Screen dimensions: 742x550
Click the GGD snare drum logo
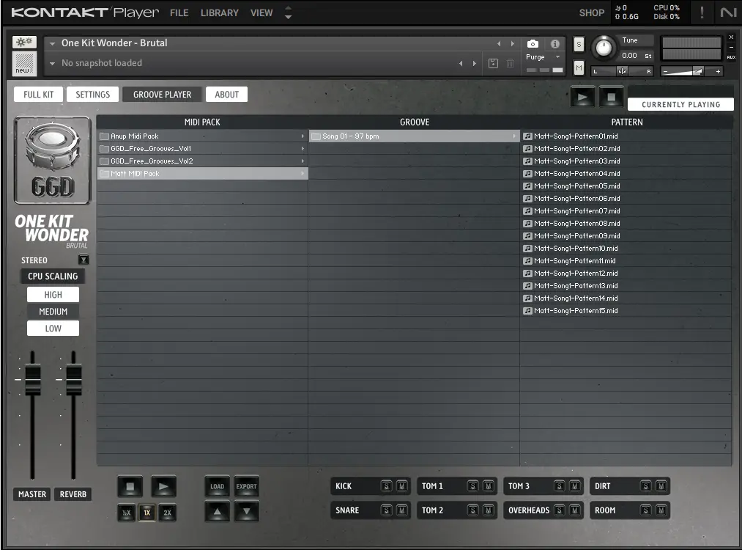[x=52, y=160]
